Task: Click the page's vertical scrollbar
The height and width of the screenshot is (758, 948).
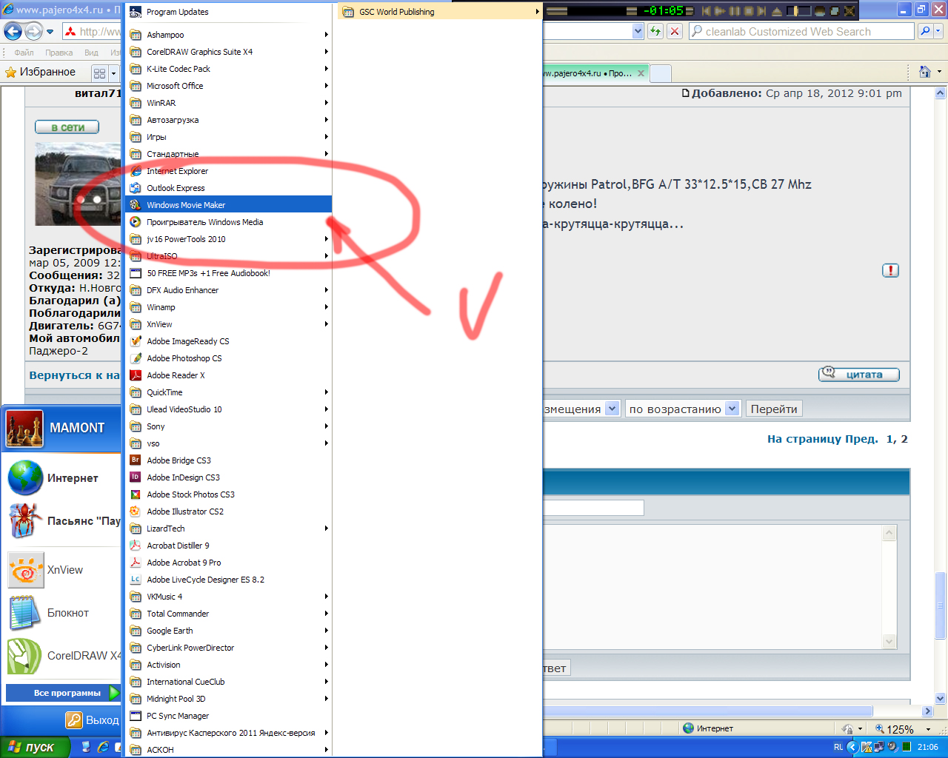Action: coord(941,395)
